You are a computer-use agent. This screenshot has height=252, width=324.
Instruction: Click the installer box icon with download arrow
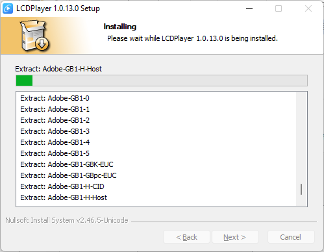tap(34, 36)
